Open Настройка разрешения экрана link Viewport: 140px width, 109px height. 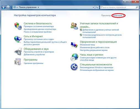coord(94,50)
